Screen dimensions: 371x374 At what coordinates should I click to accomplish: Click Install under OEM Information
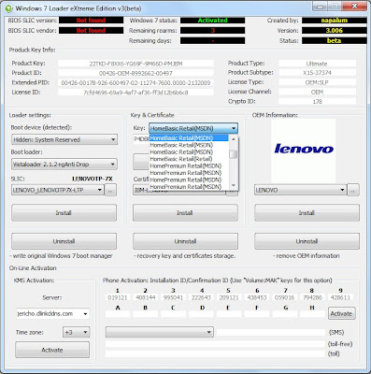click(x=307, y=213)
